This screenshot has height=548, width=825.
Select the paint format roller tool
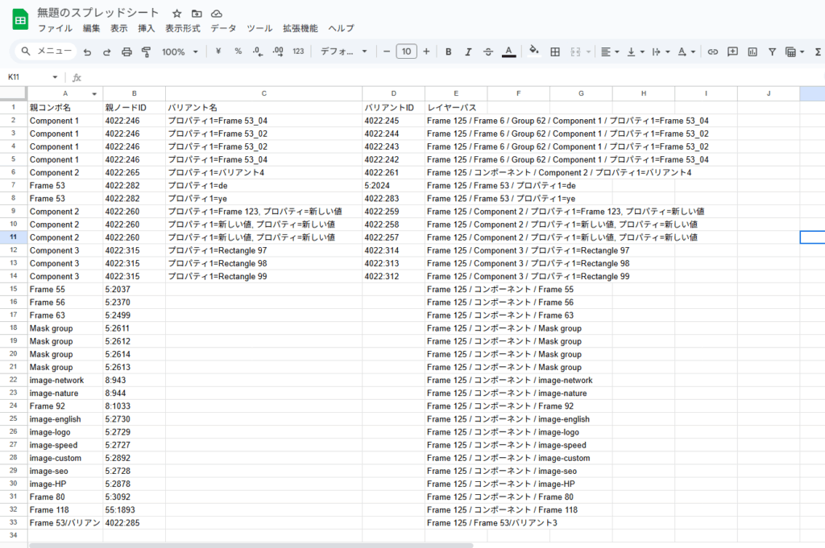click(x=146, y=52)
